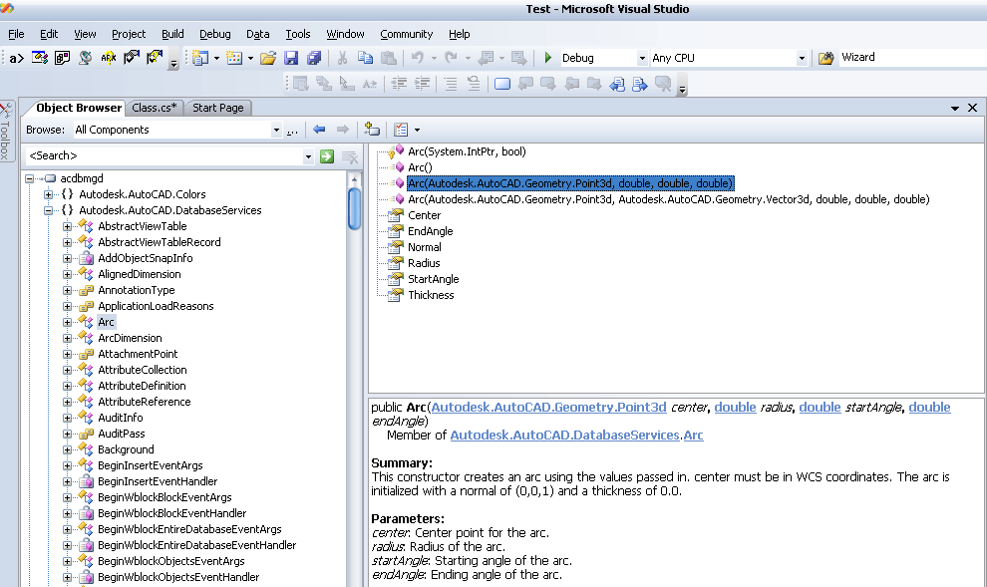987x587 pixels.
Task: Expand the AttributeDefinition class node
Action: (68, 387)
